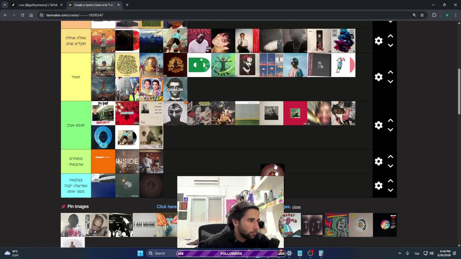Open the page zoom magnifier icon

click(414, 15)
